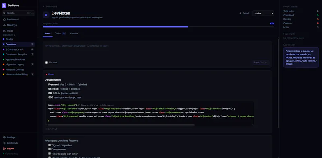Click Log out
Screen dimensions: 322x158
point(18,148)
